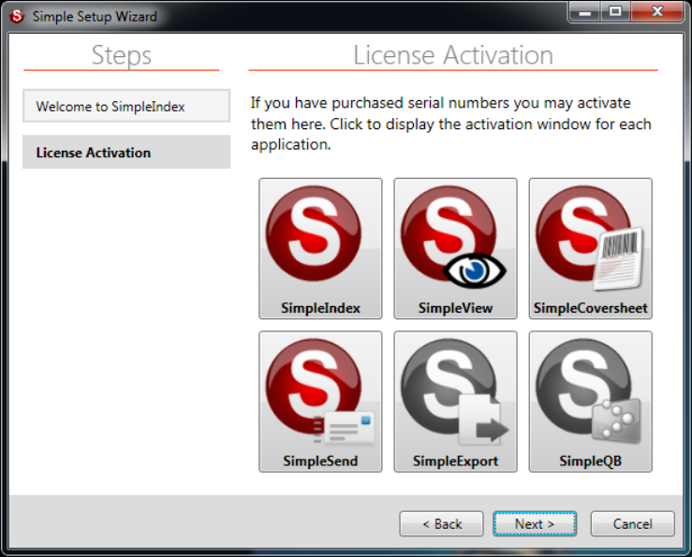This screenshot has width=692, height=557.
Task: Maximize the Simple Setup Wizard window
Action: tap(615, 11)
